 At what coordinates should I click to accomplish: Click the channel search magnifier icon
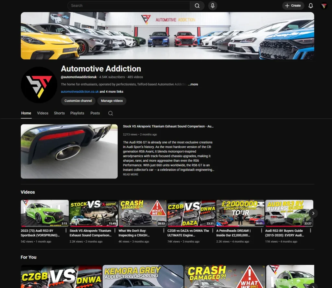pyautogui.click(x=111, y=113)
